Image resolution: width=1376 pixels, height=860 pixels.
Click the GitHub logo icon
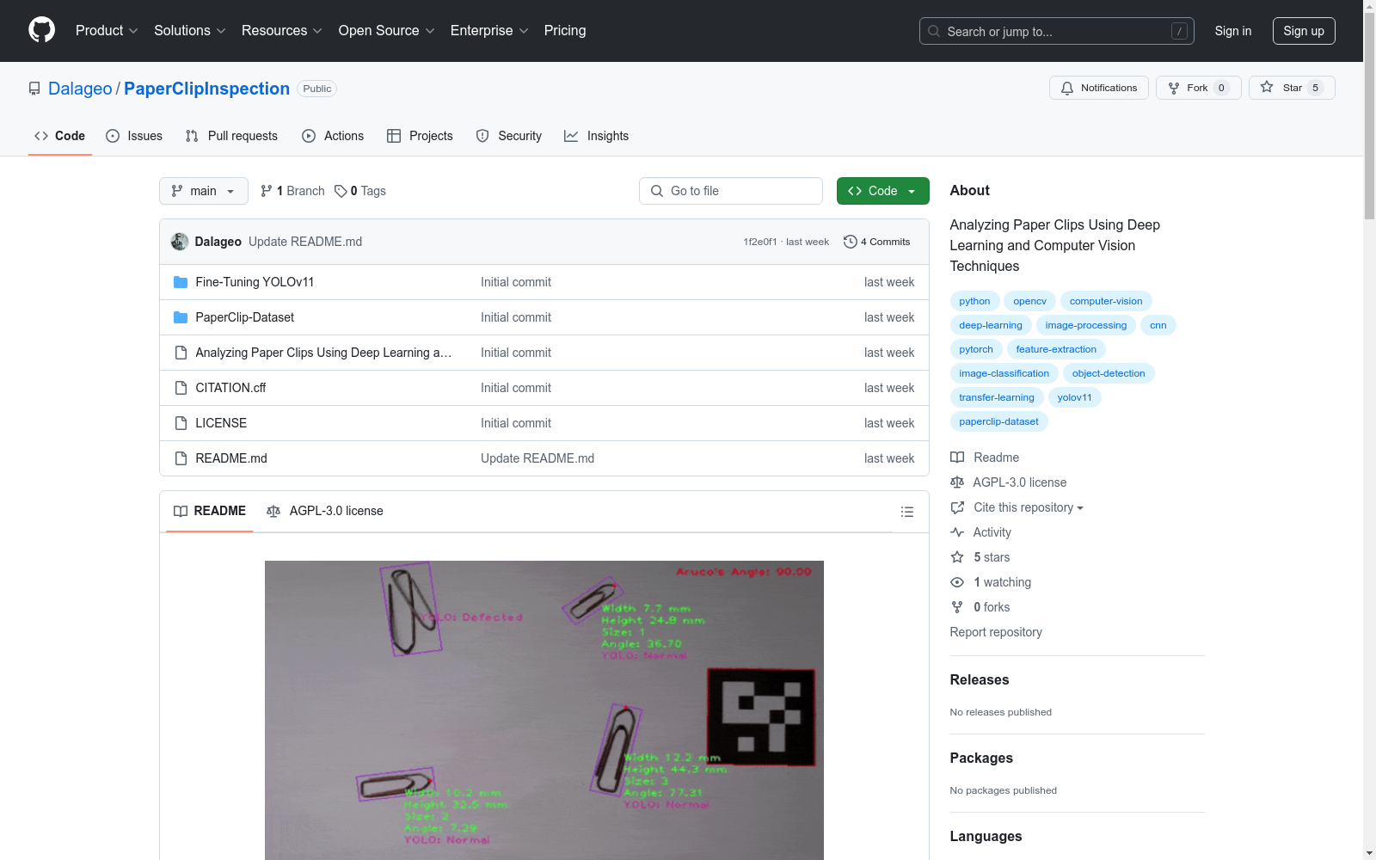[41, 30]
